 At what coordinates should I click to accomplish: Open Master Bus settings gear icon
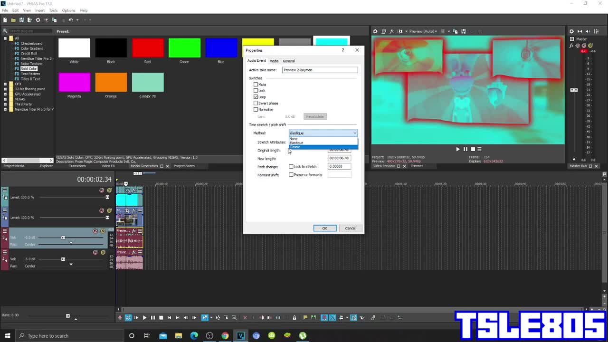pos(571,31)
